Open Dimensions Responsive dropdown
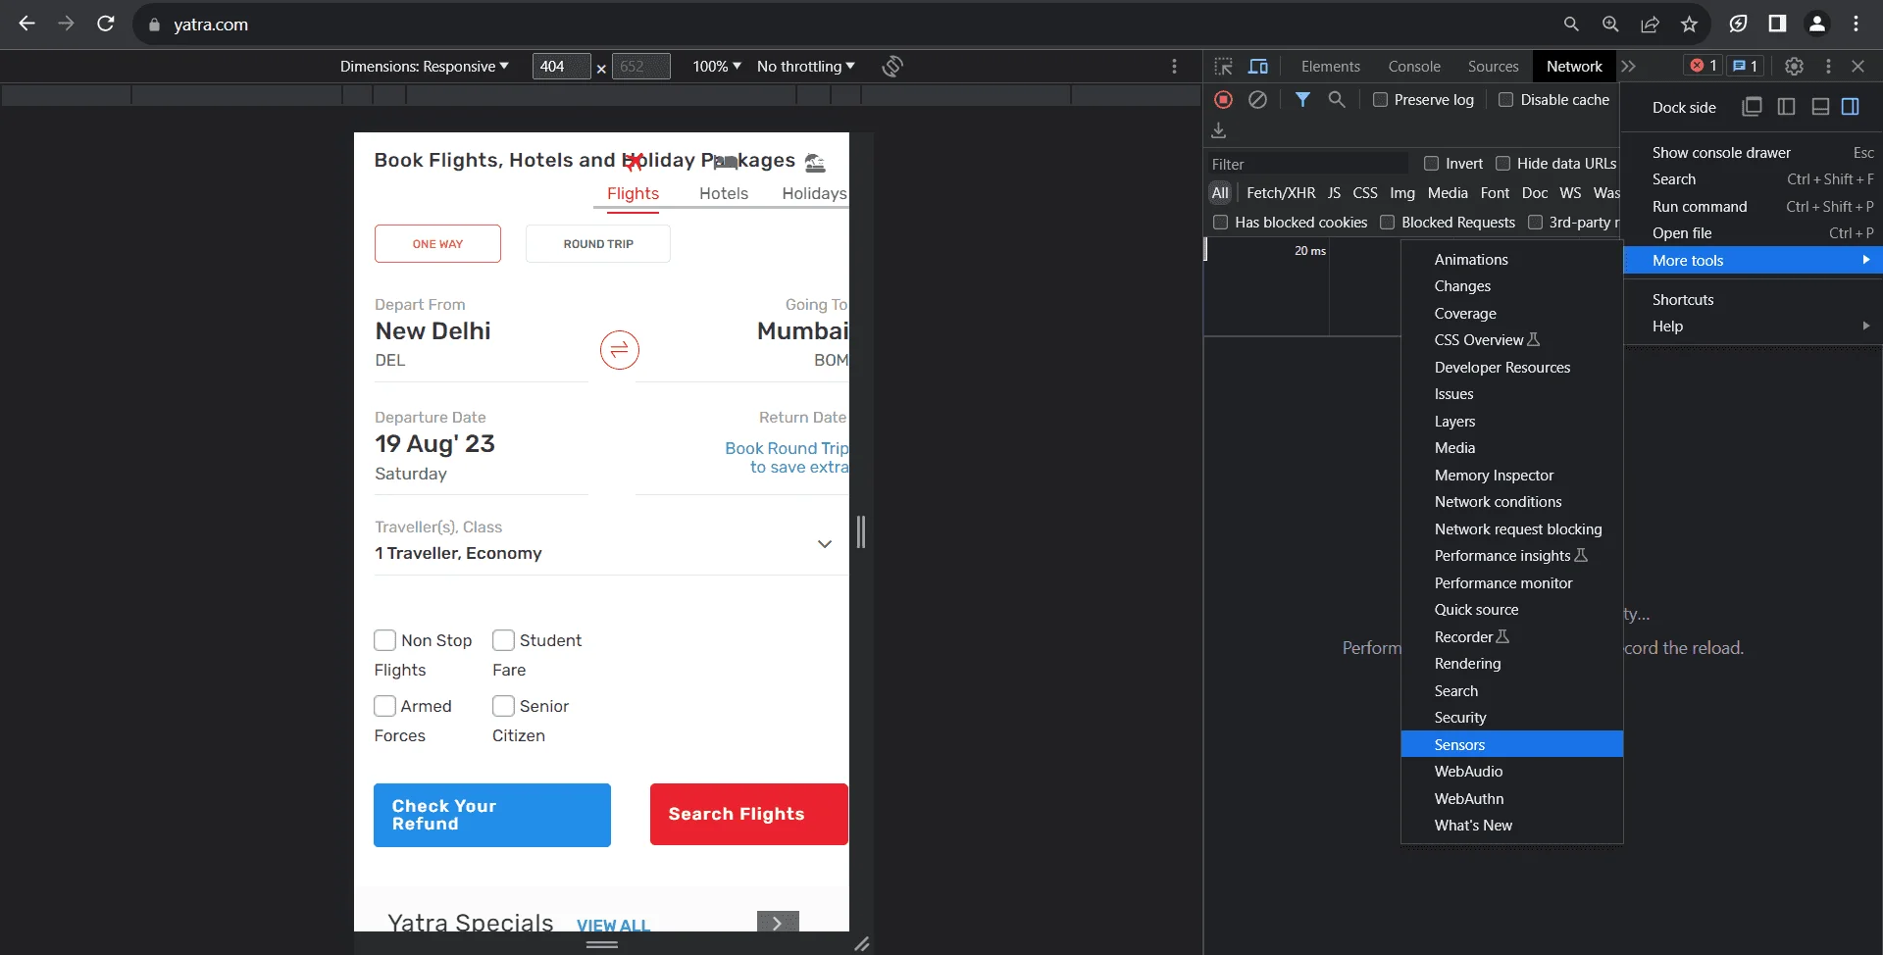1883x955 pixels. click(x=424, y=66)
